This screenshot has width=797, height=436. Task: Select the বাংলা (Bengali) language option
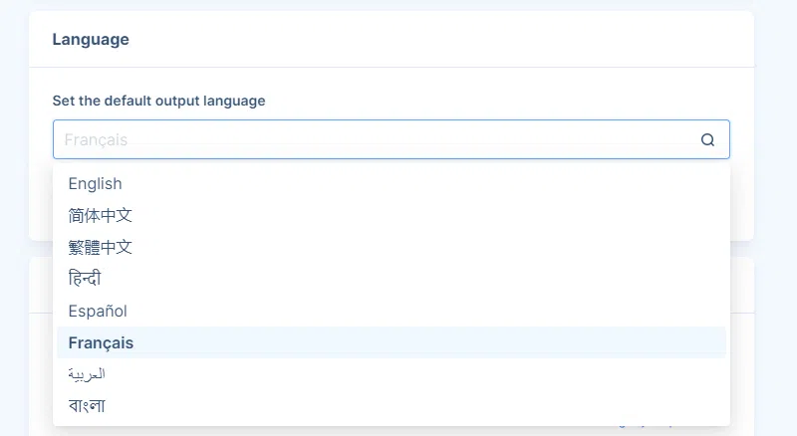(87, 406)
